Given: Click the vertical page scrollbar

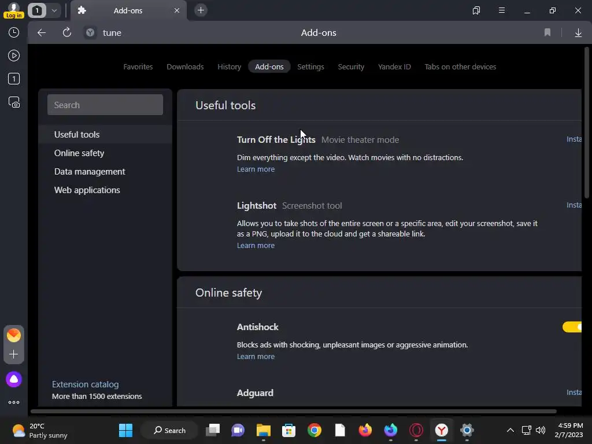Looking at the screenshot, I should (x=587, y=123).
